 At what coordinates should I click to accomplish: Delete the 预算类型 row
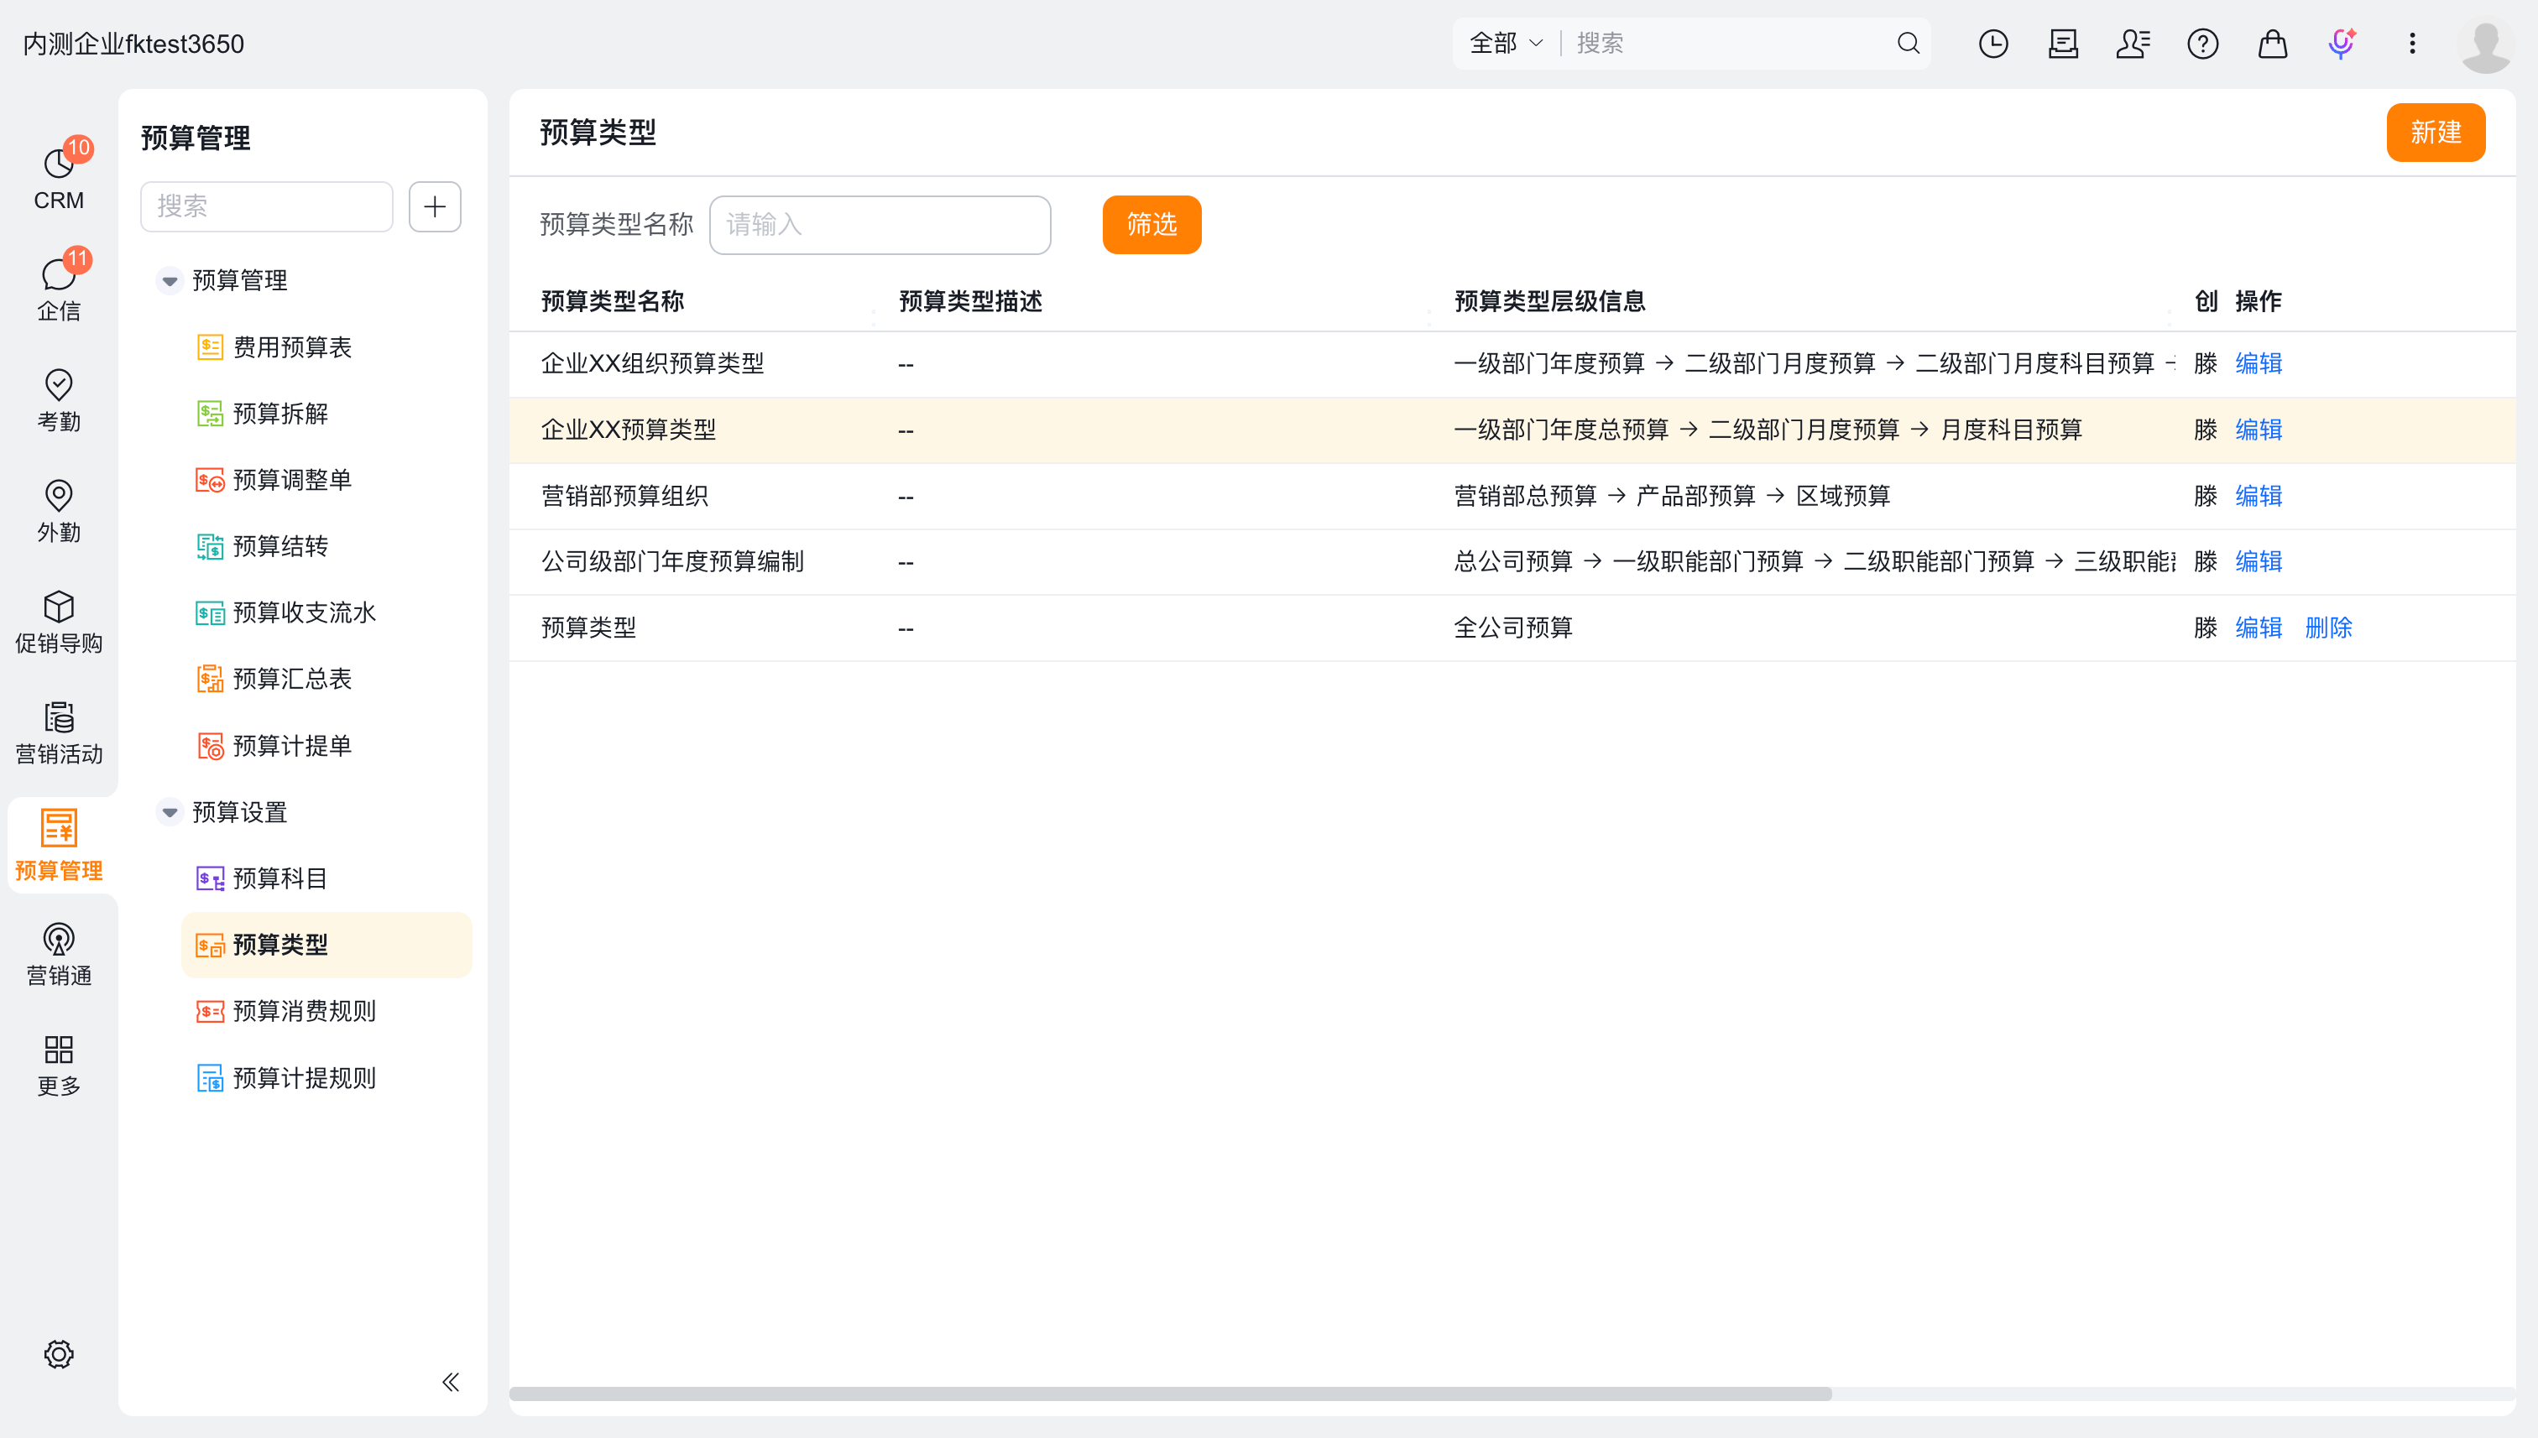pyautogui.click(x=2327, y=628)
